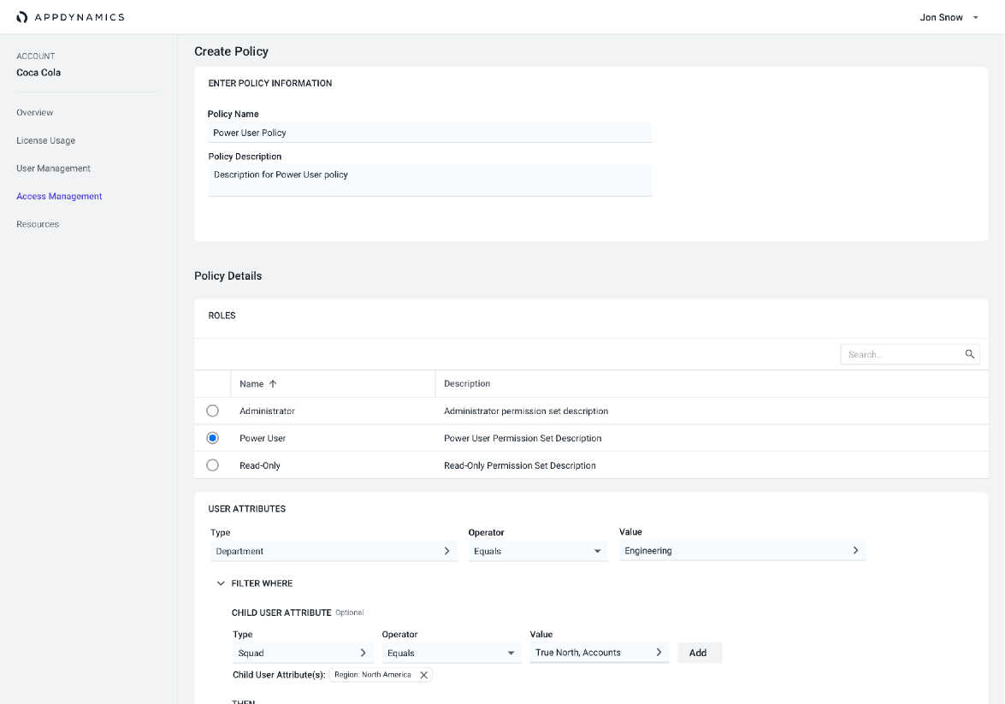Open the True North, Accounts value selector
Image resolution: width=1005 pixels, height=704 pixels.
click(x=600, y=652)
